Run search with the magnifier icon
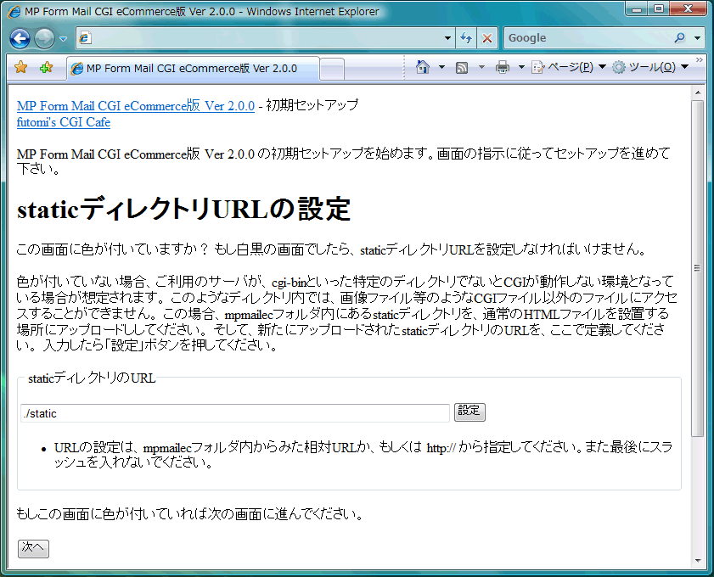This screenshot has height=577, width=714. [x=680, y=38]
